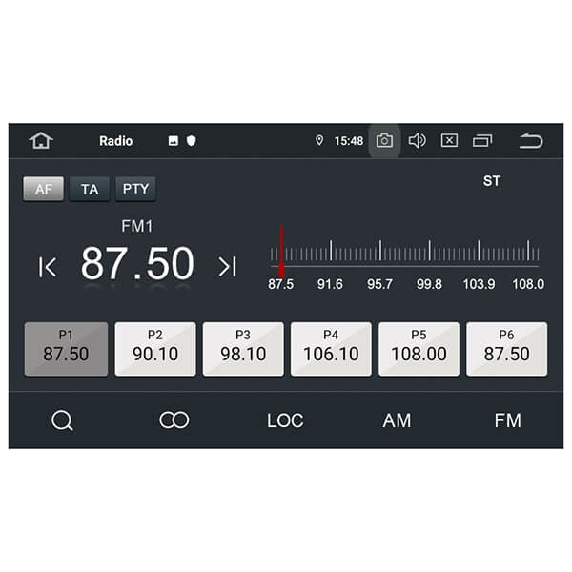The height and width of the screenshot is (572, 572).
Task: Toggle the AF option
Action: click(x=44, y=189)
